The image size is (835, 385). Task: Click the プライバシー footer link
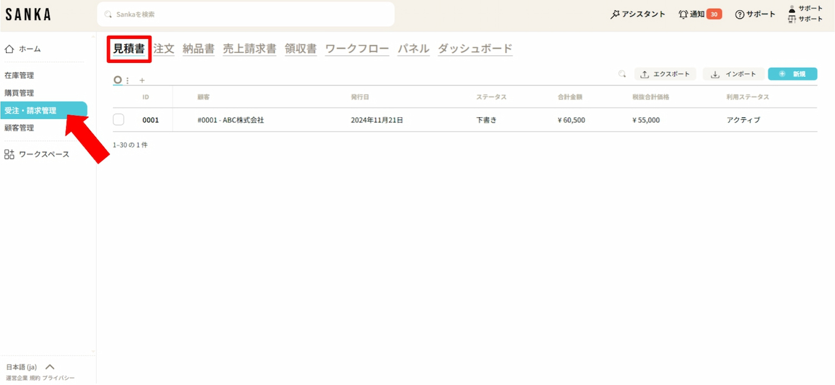[x=58, y=378]
